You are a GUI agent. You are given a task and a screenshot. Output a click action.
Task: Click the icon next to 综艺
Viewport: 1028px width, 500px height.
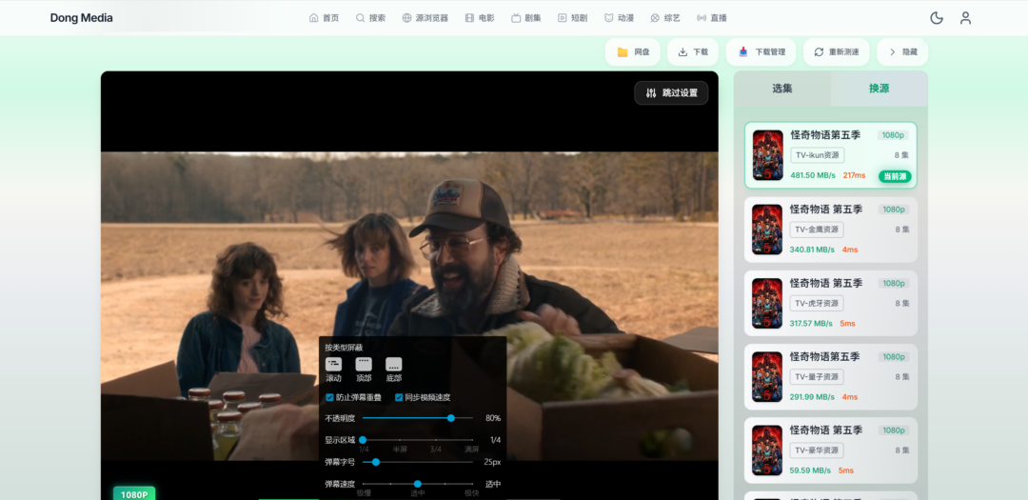[x=655, y=18]
